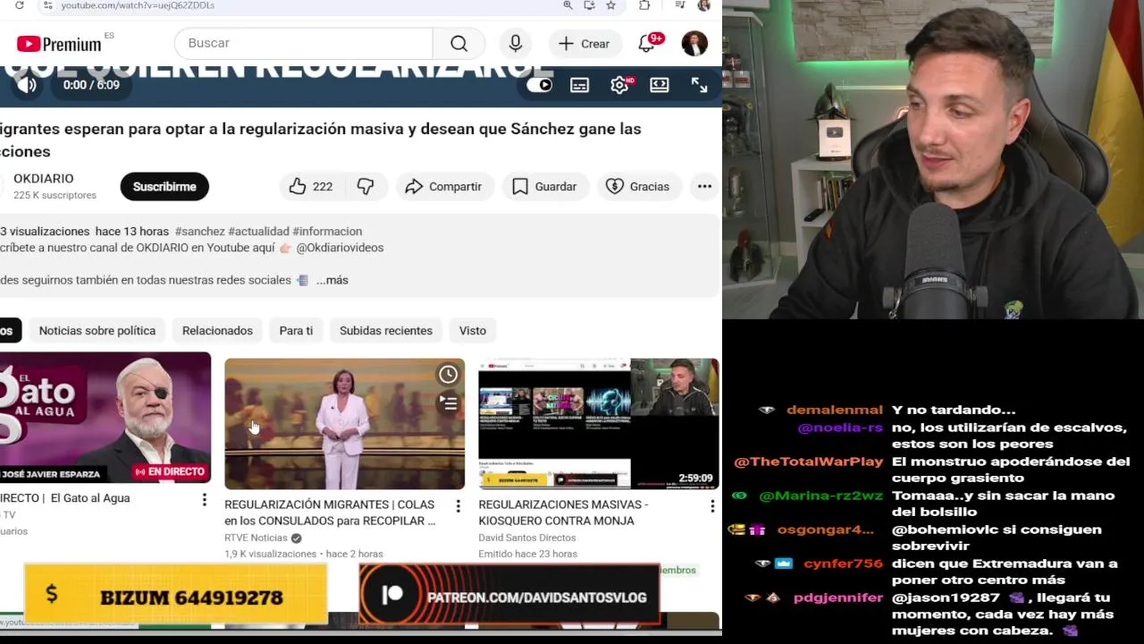Open the player settings gear

[619, 85]
